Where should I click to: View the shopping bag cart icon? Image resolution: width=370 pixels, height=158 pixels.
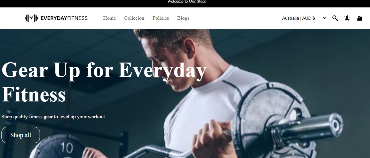360,18
